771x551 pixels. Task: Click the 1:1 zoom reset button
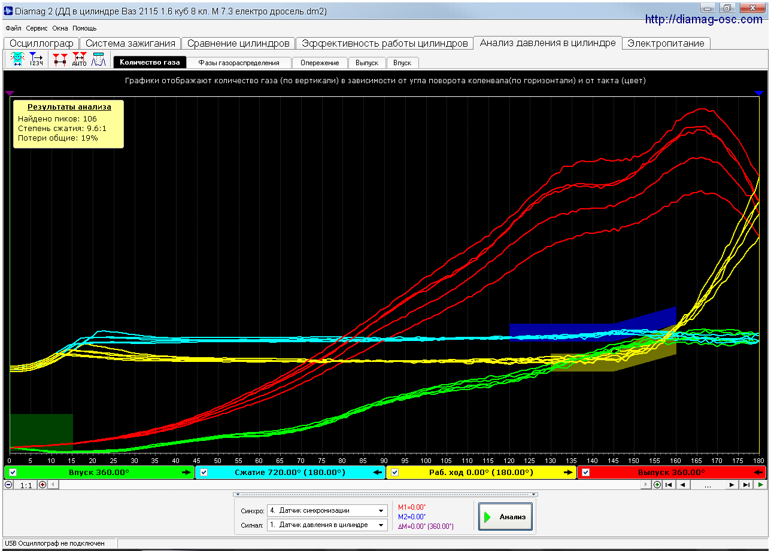tap(26, 485)
